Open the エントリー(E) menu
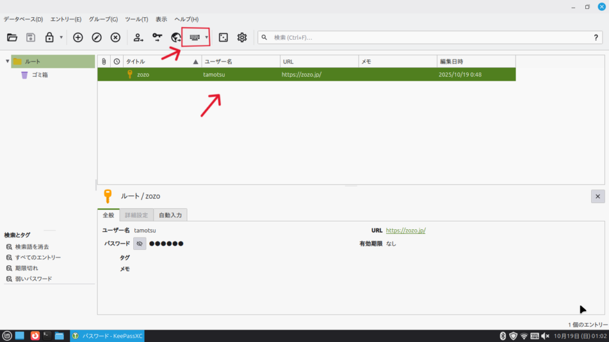 66,20
